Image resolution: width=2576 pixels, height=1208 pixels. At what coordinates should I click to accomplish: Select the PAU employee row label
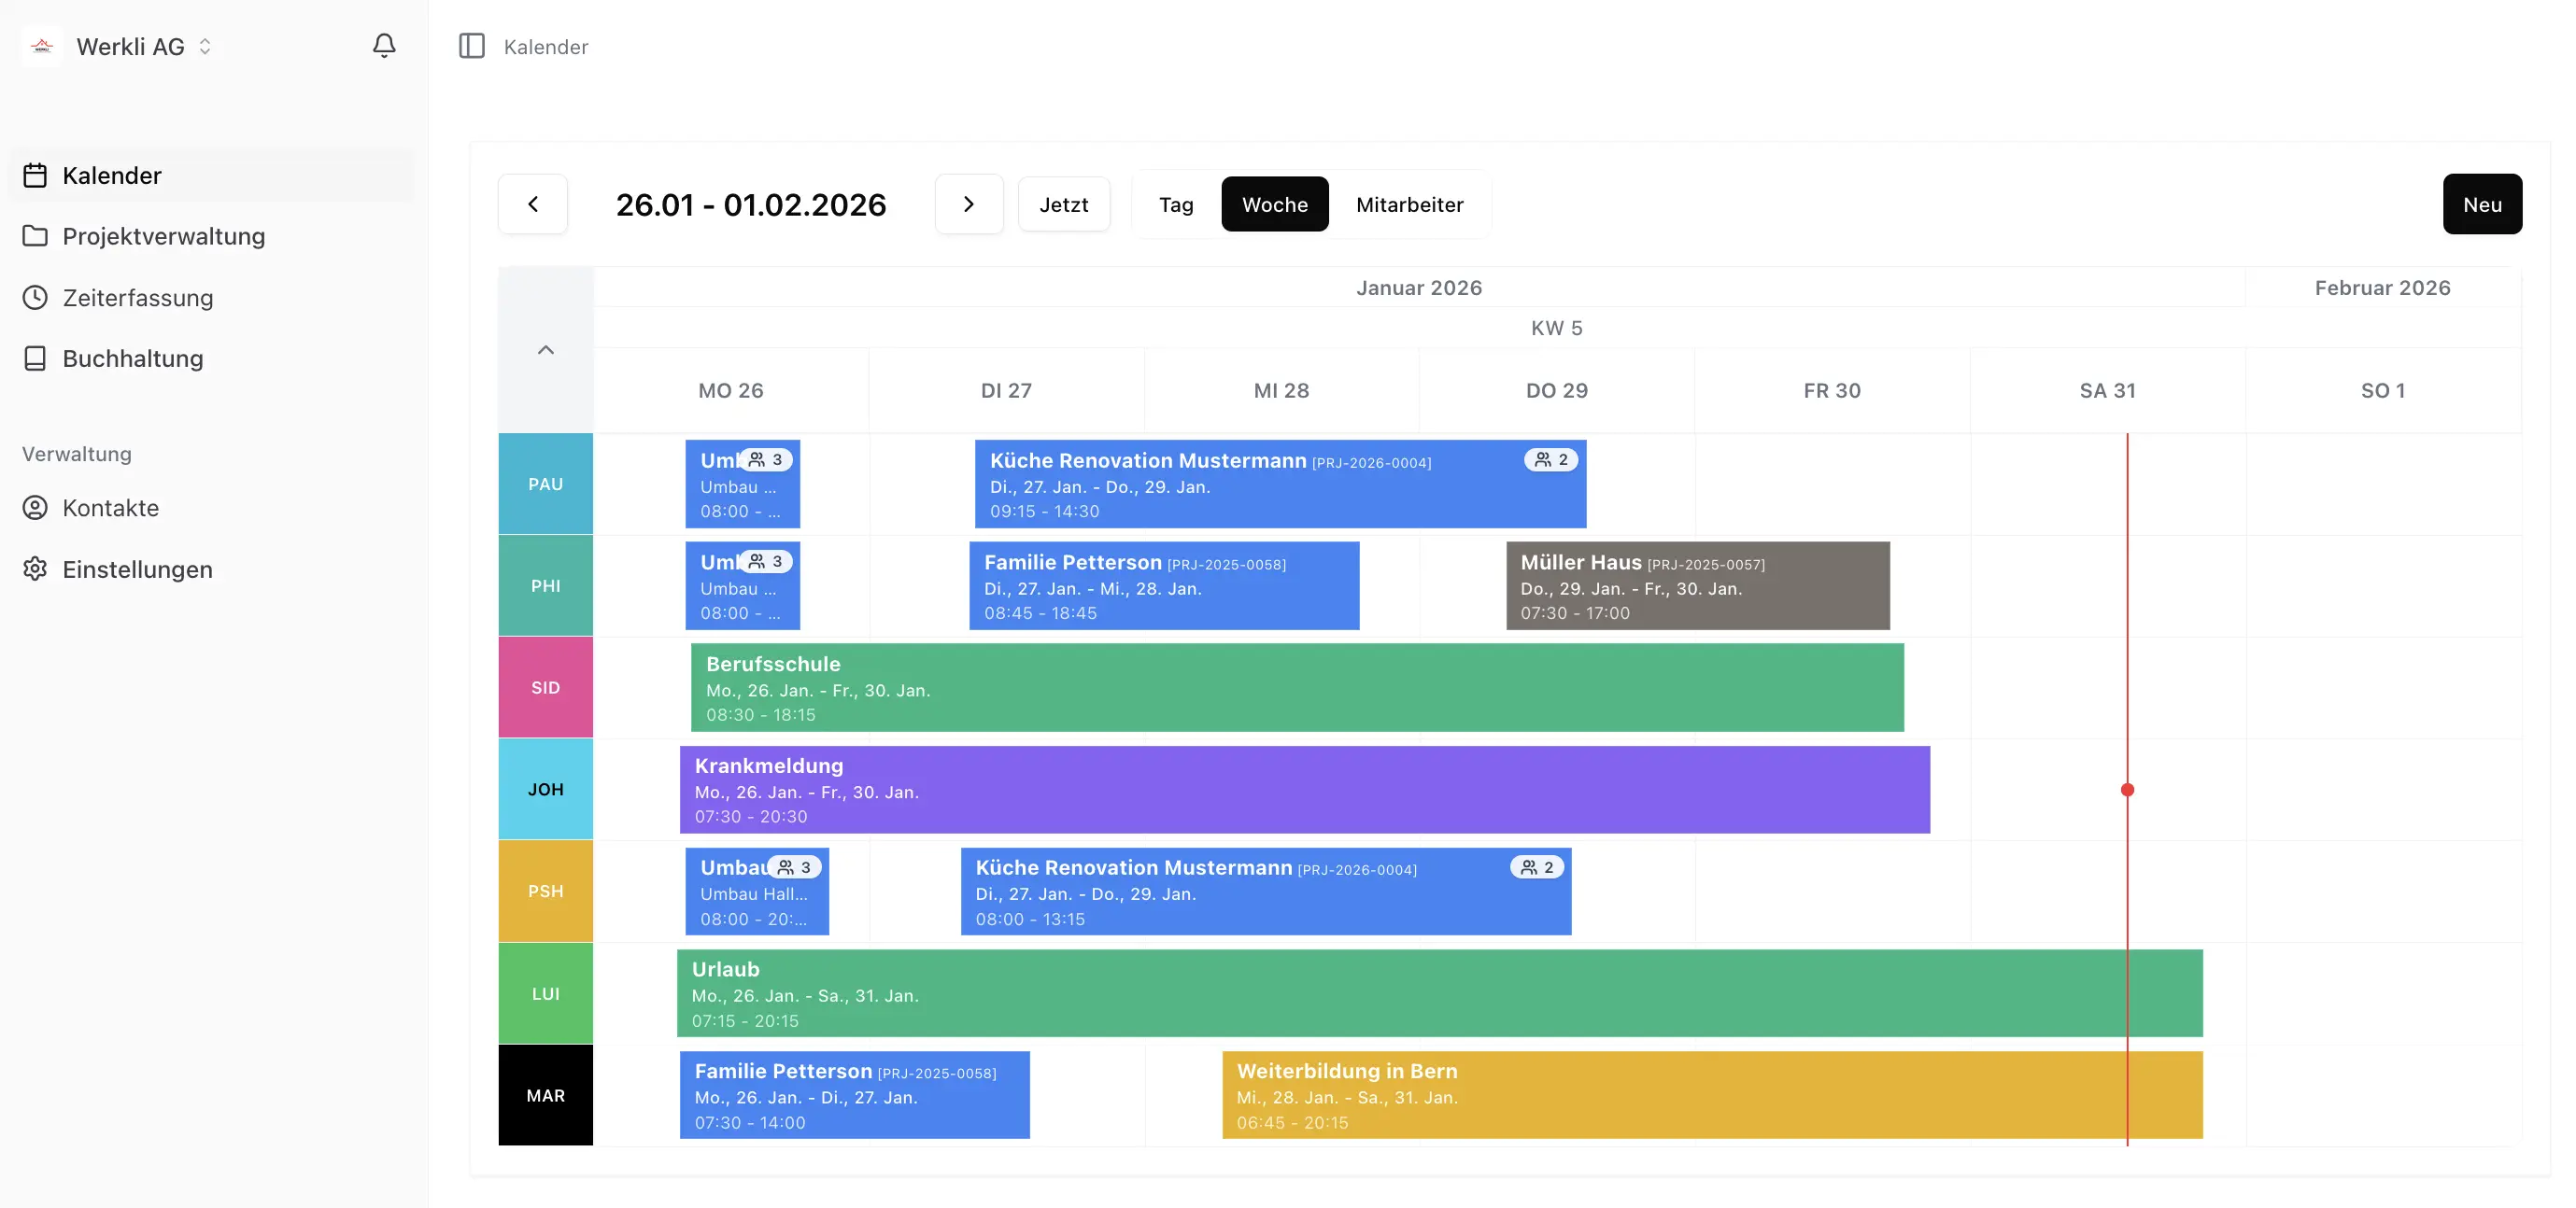click(x=546, y=485)
